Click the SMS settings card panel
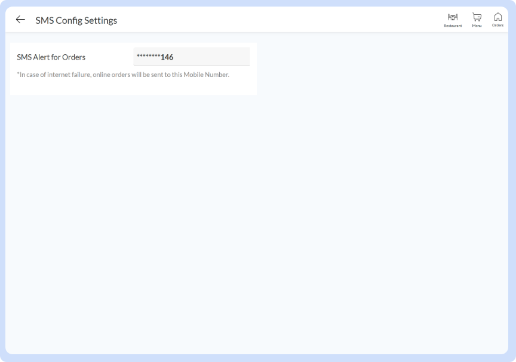This screenshot has height=362, width=516. tap(133, 67)
